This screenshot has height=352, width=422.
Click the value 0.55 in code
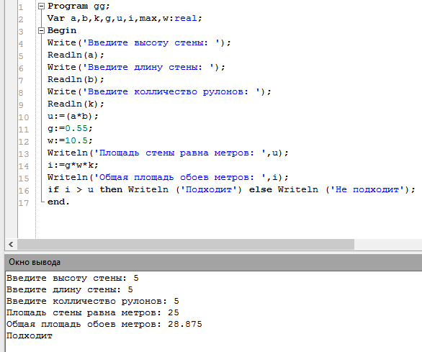coord(76,128)
